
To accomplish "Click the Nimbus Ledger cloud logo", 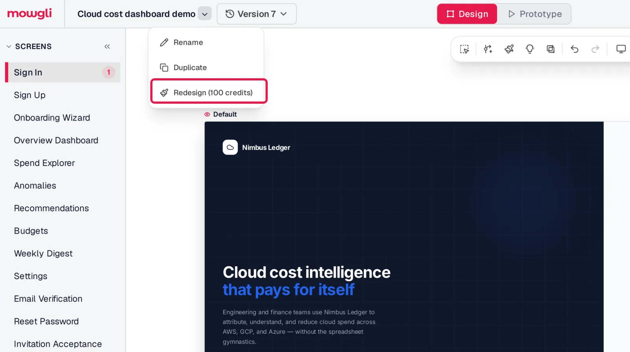I will 230,147.
